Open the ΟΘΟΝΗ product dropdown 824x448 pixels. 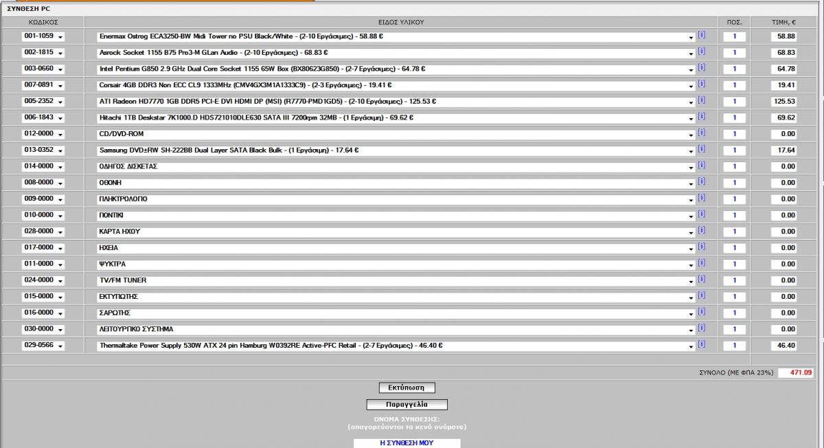[x=396, y=183]
